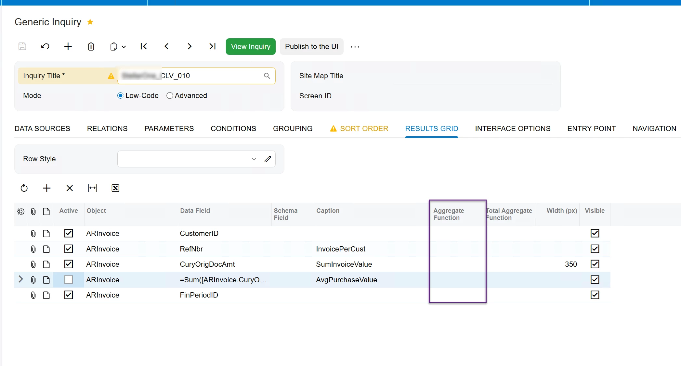Go to the first record
The width and height of the screenshot is (681, 366).
144,46
